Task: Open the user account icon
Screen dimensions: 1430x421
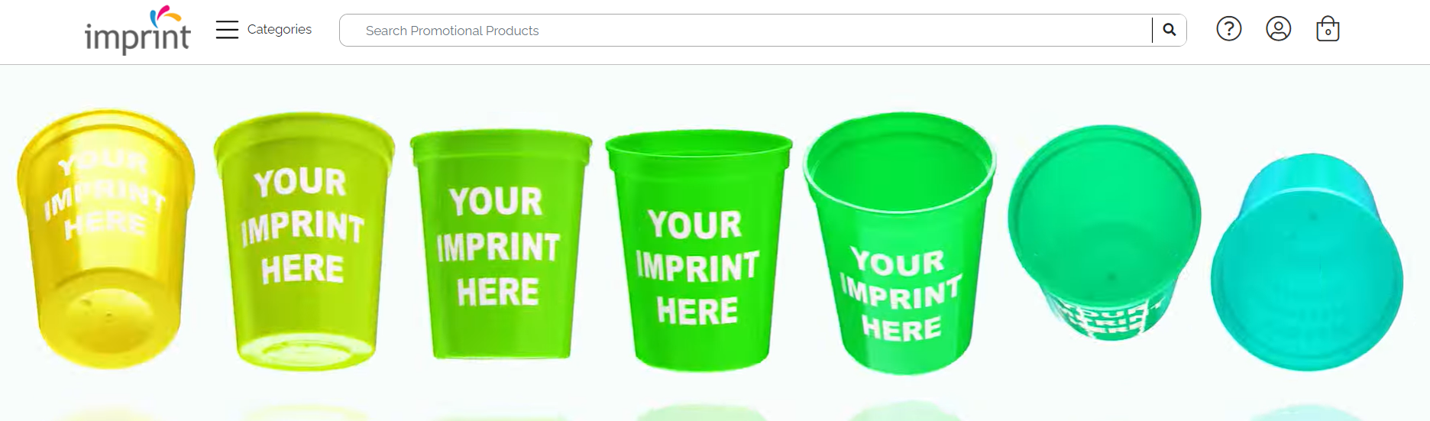Action: (x=1279, y=29)
